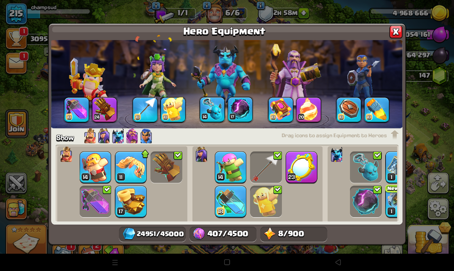Screen dimensions: 454x271
Task: Pick the level 18 Invisibility Vial equipment
Action: [231, 202]
